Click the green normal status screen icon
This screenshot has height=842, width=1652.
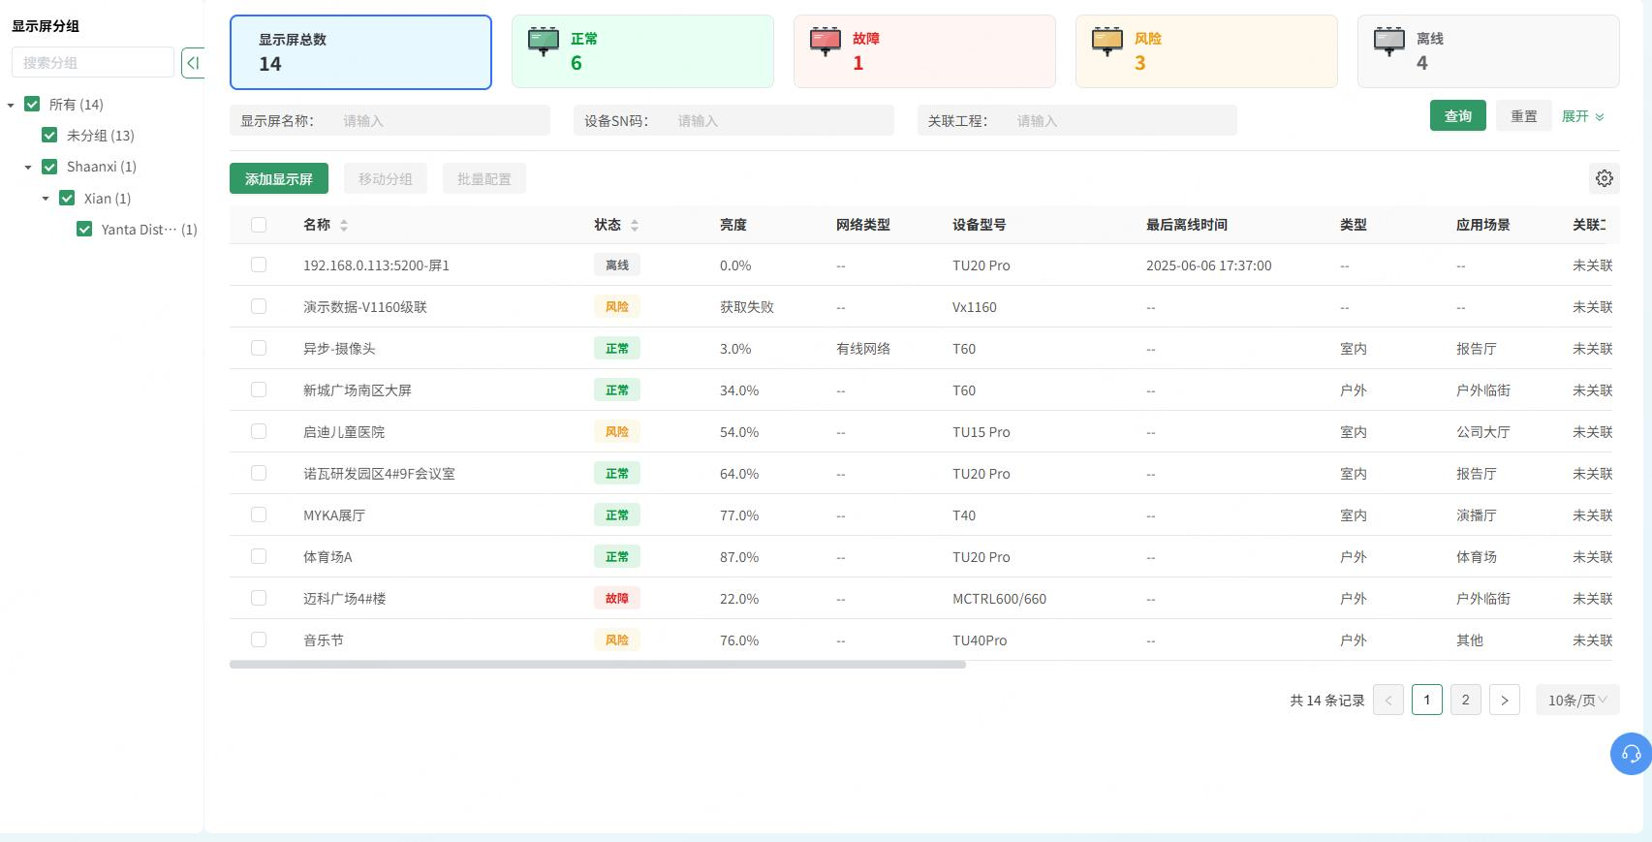pyautogui.click(x=544, y=42)
